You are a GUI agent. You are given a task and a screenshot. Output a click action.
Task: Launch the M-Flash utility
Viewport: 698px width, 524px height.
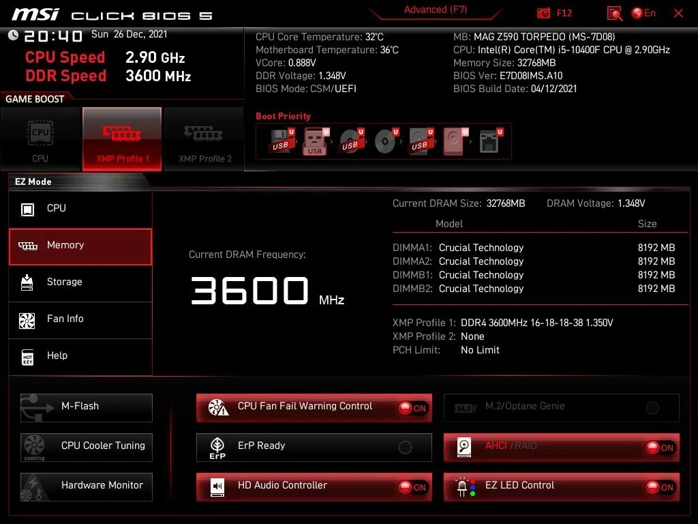[87, 408]
